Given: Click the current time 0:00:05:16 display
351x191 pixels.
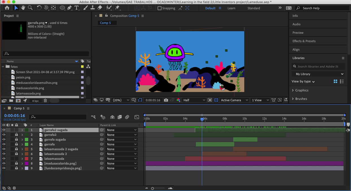Looking at the screenshot, I should 15,116.
